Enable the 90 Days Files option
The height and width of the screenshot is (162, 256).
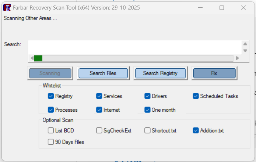coord(51,142)
